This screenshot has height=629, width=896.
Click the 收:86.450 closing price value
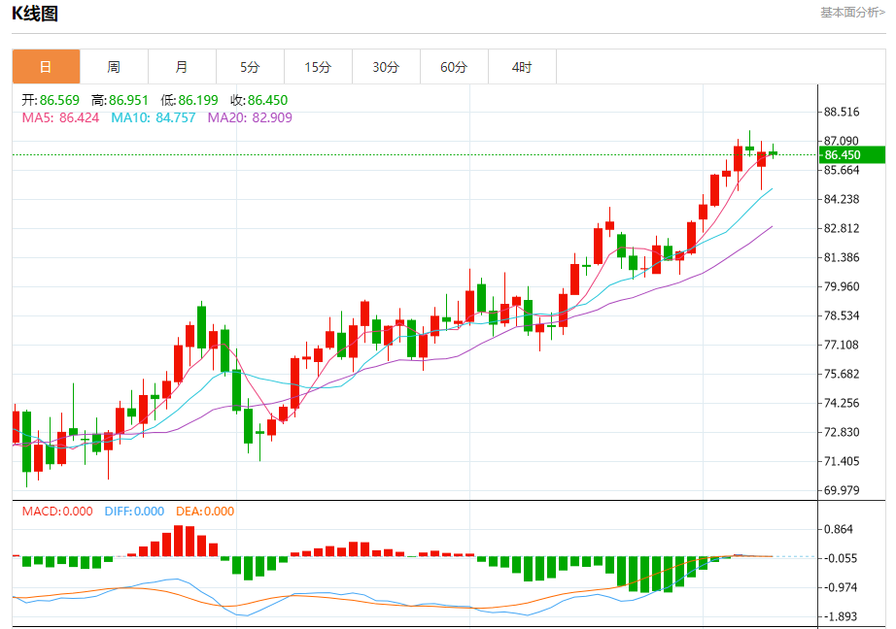point(258,100)
